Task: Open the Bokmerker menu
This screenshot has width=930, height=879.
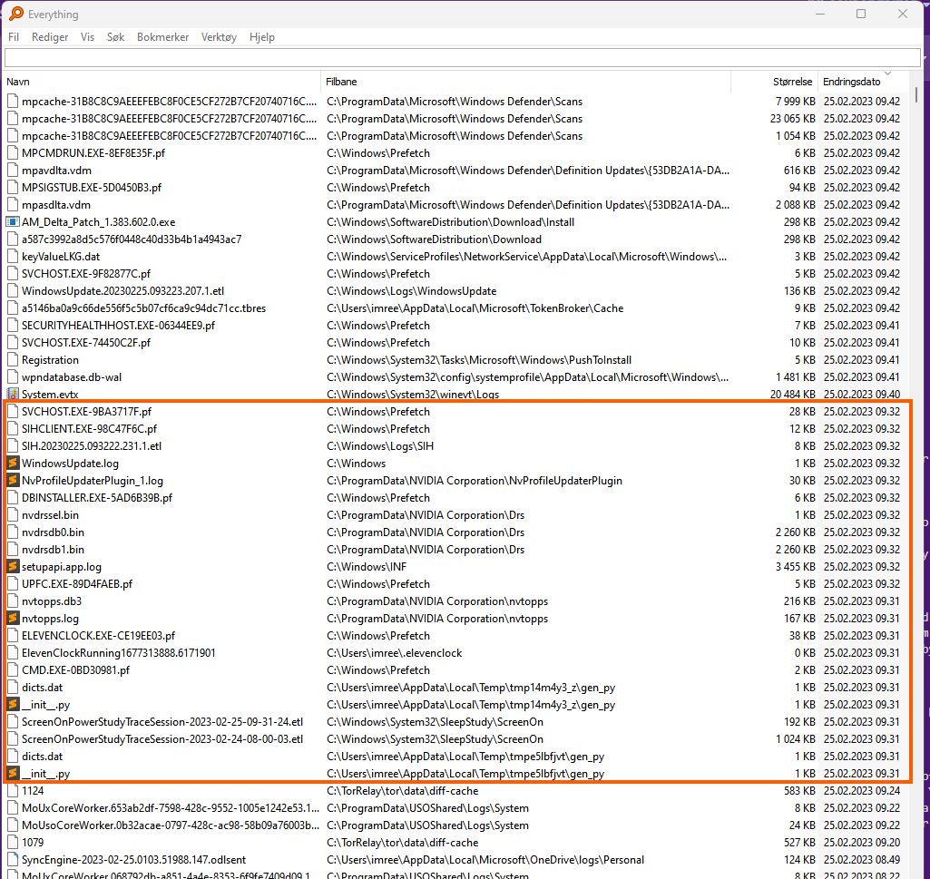Action: (x=163, y=37)
